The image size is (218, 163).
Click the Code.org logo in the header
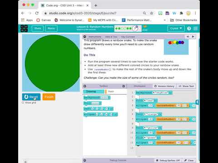pos(24,29)
